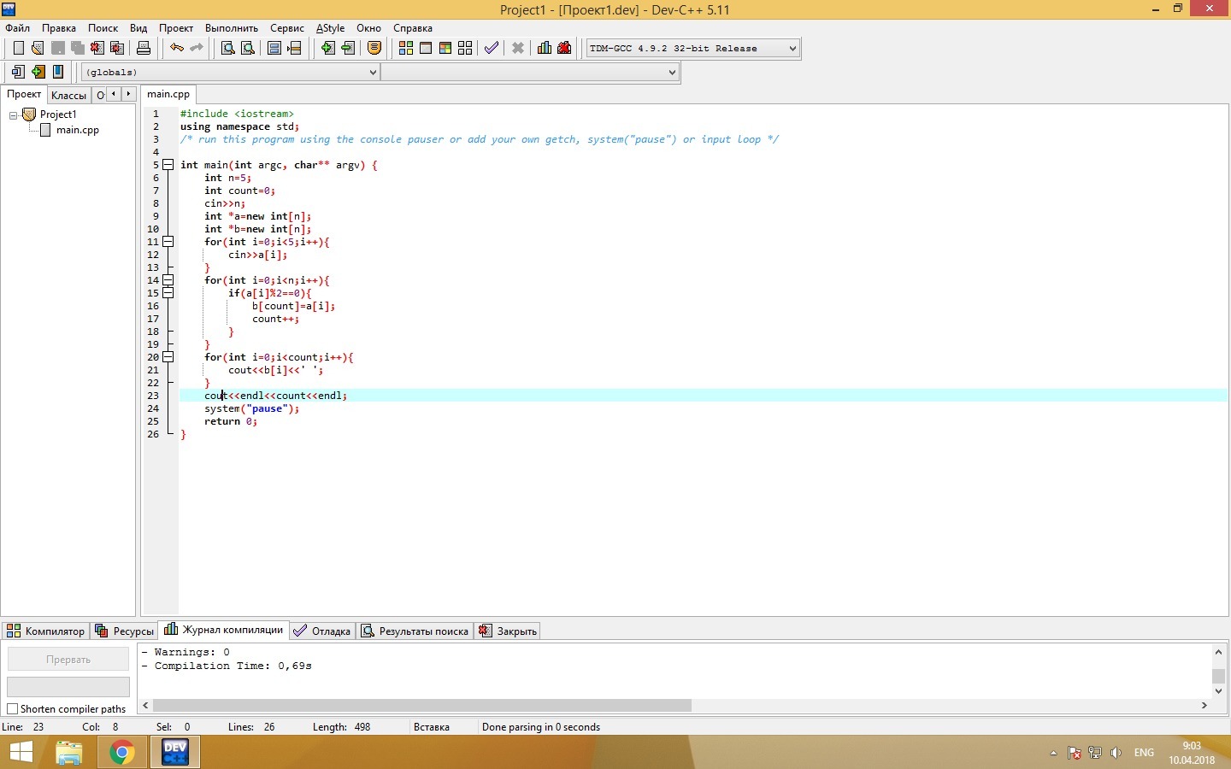
Task: Collapse the if block fold at line 15
Action: click(x=168, y=293)
